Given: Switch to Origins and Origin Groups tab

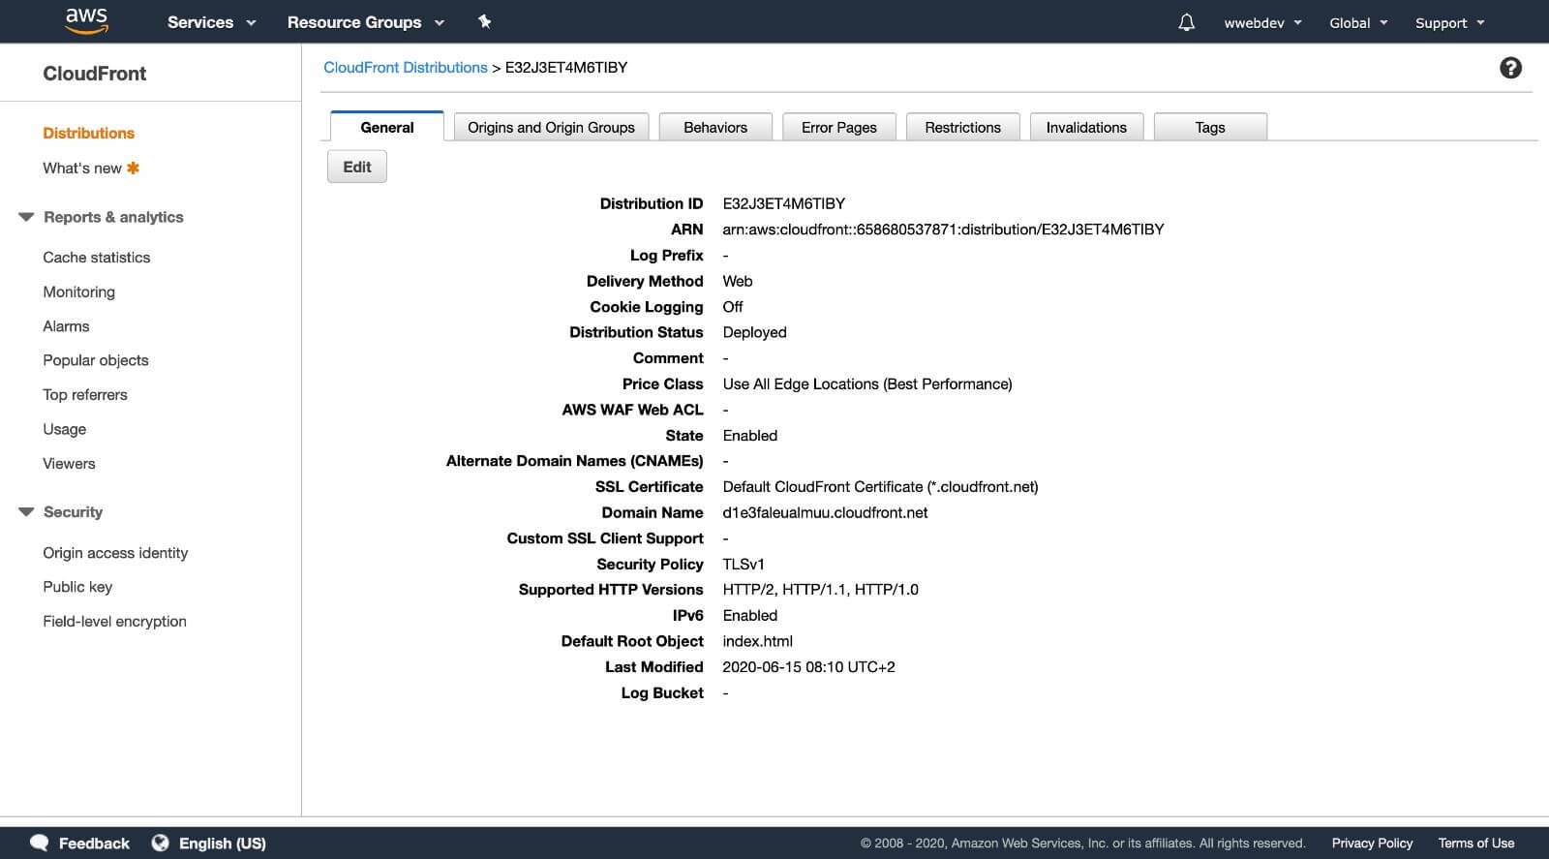Looking at the screenshot, I should coord(551,127).
